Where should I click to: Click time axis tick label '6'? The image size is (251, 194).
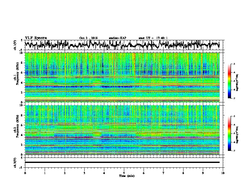coord(144,173)
